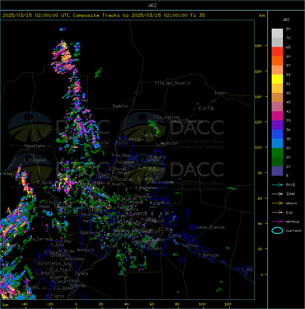This screenshot has width=305, height=309.
Task: Click the 'dBZ' title at top
Action: (152, 5)
